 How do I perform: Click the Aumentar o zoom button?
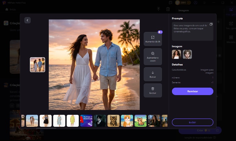[x=153, y=55]
